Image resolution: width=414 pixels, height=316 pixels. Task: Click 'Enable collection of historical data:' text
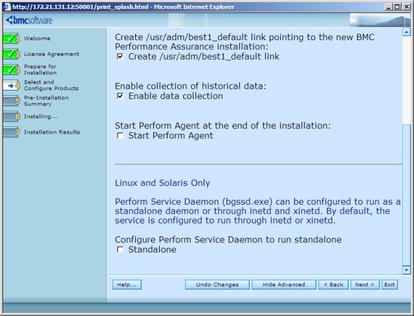click(191, 86)
